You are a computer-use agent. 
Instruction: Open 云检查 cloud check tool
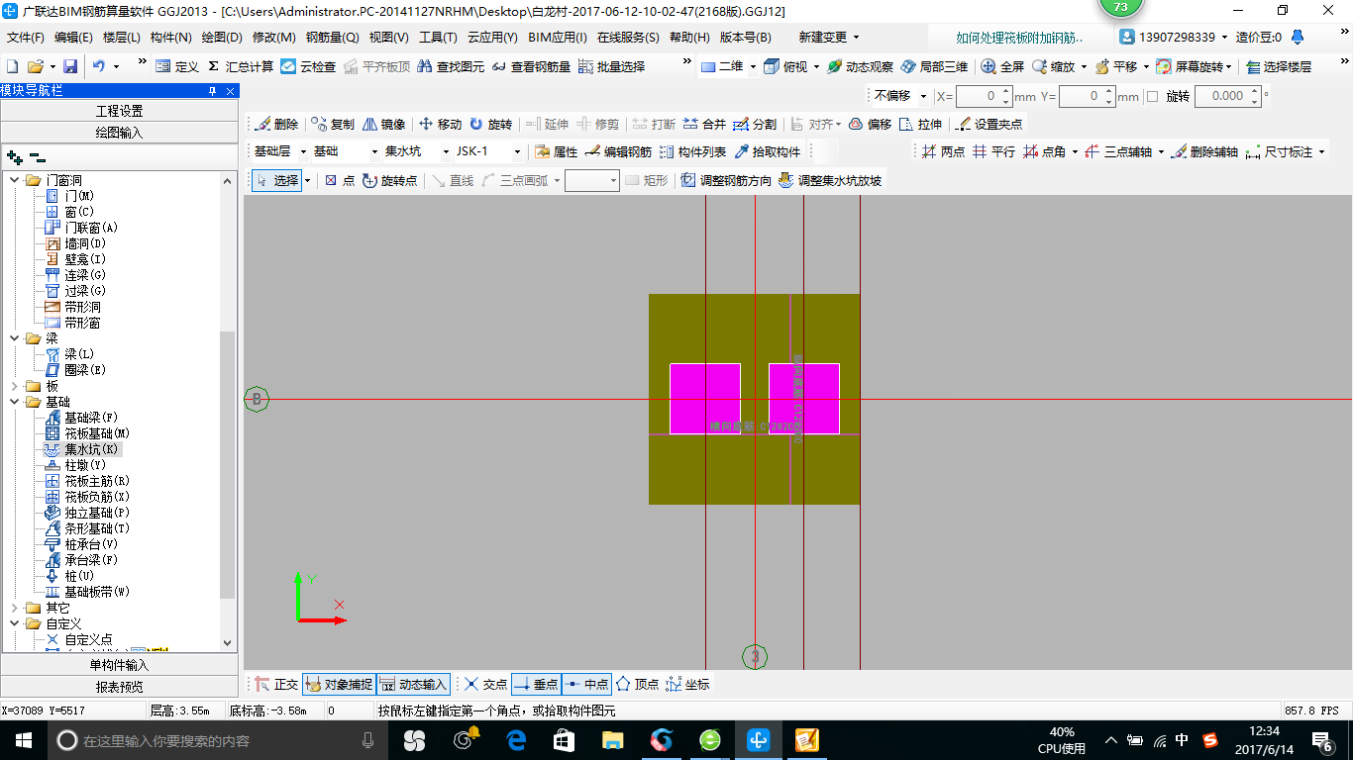308,66
